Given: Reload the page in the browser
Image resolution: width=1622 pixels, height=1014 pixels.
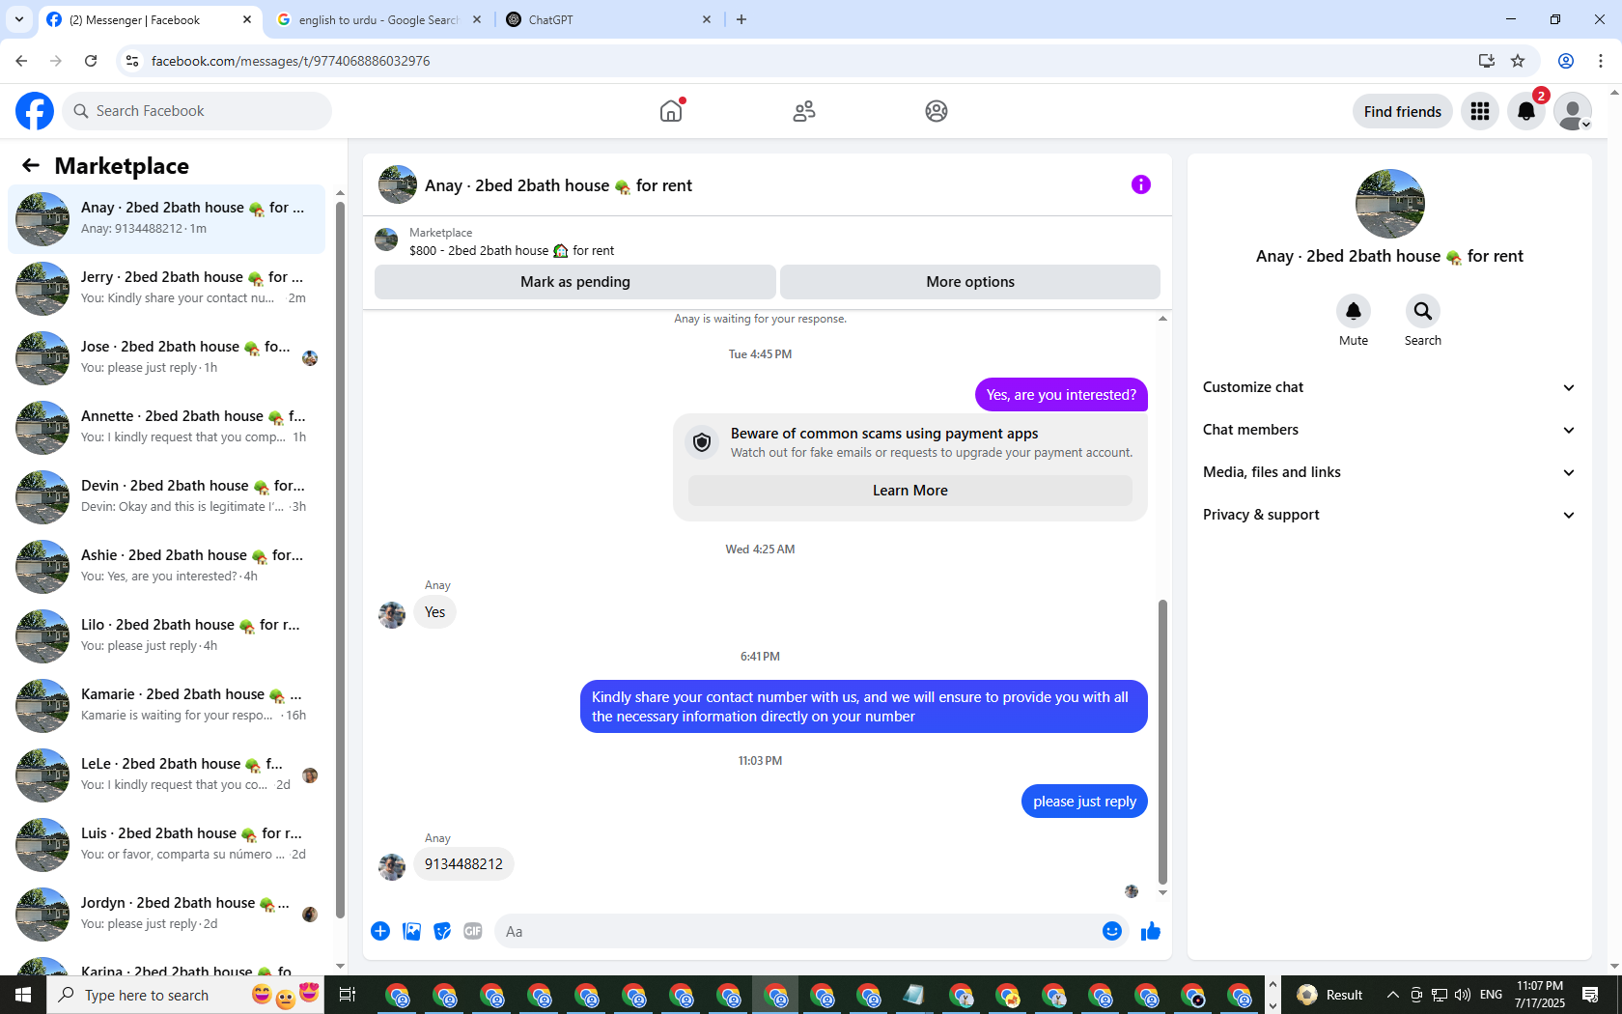Looking at the screenshot, I should pyautogui.click(x=91, y=61).
